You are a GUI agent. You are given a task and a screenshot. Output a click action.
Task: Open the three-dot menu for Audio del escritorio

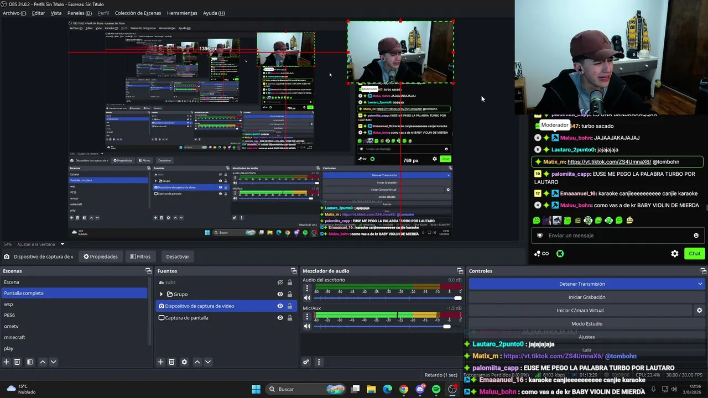point(307,289)
